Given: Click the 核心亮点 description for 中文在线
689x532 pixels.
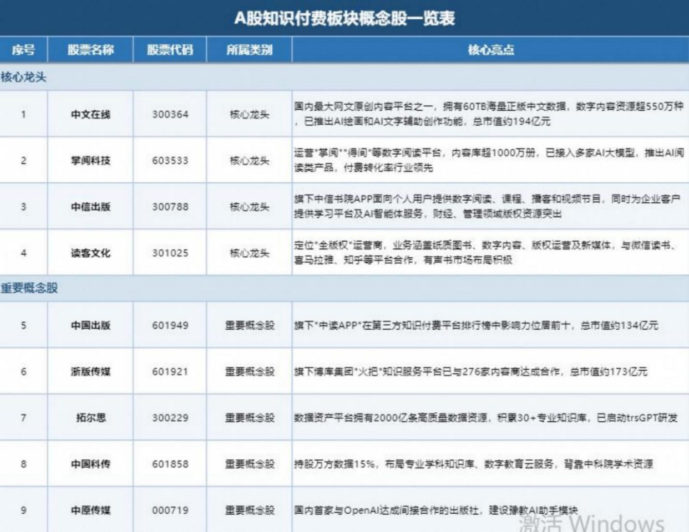Looking at the screenshot, I should pos(489,114).
